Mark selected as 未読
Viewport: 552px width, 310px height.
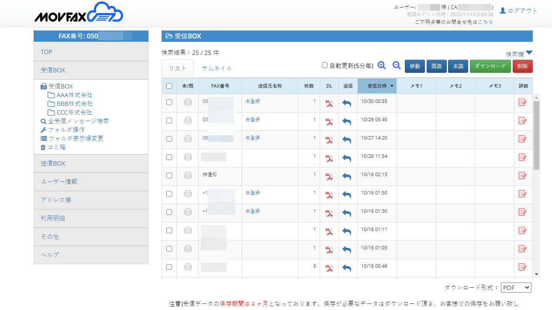coord(458,66)
